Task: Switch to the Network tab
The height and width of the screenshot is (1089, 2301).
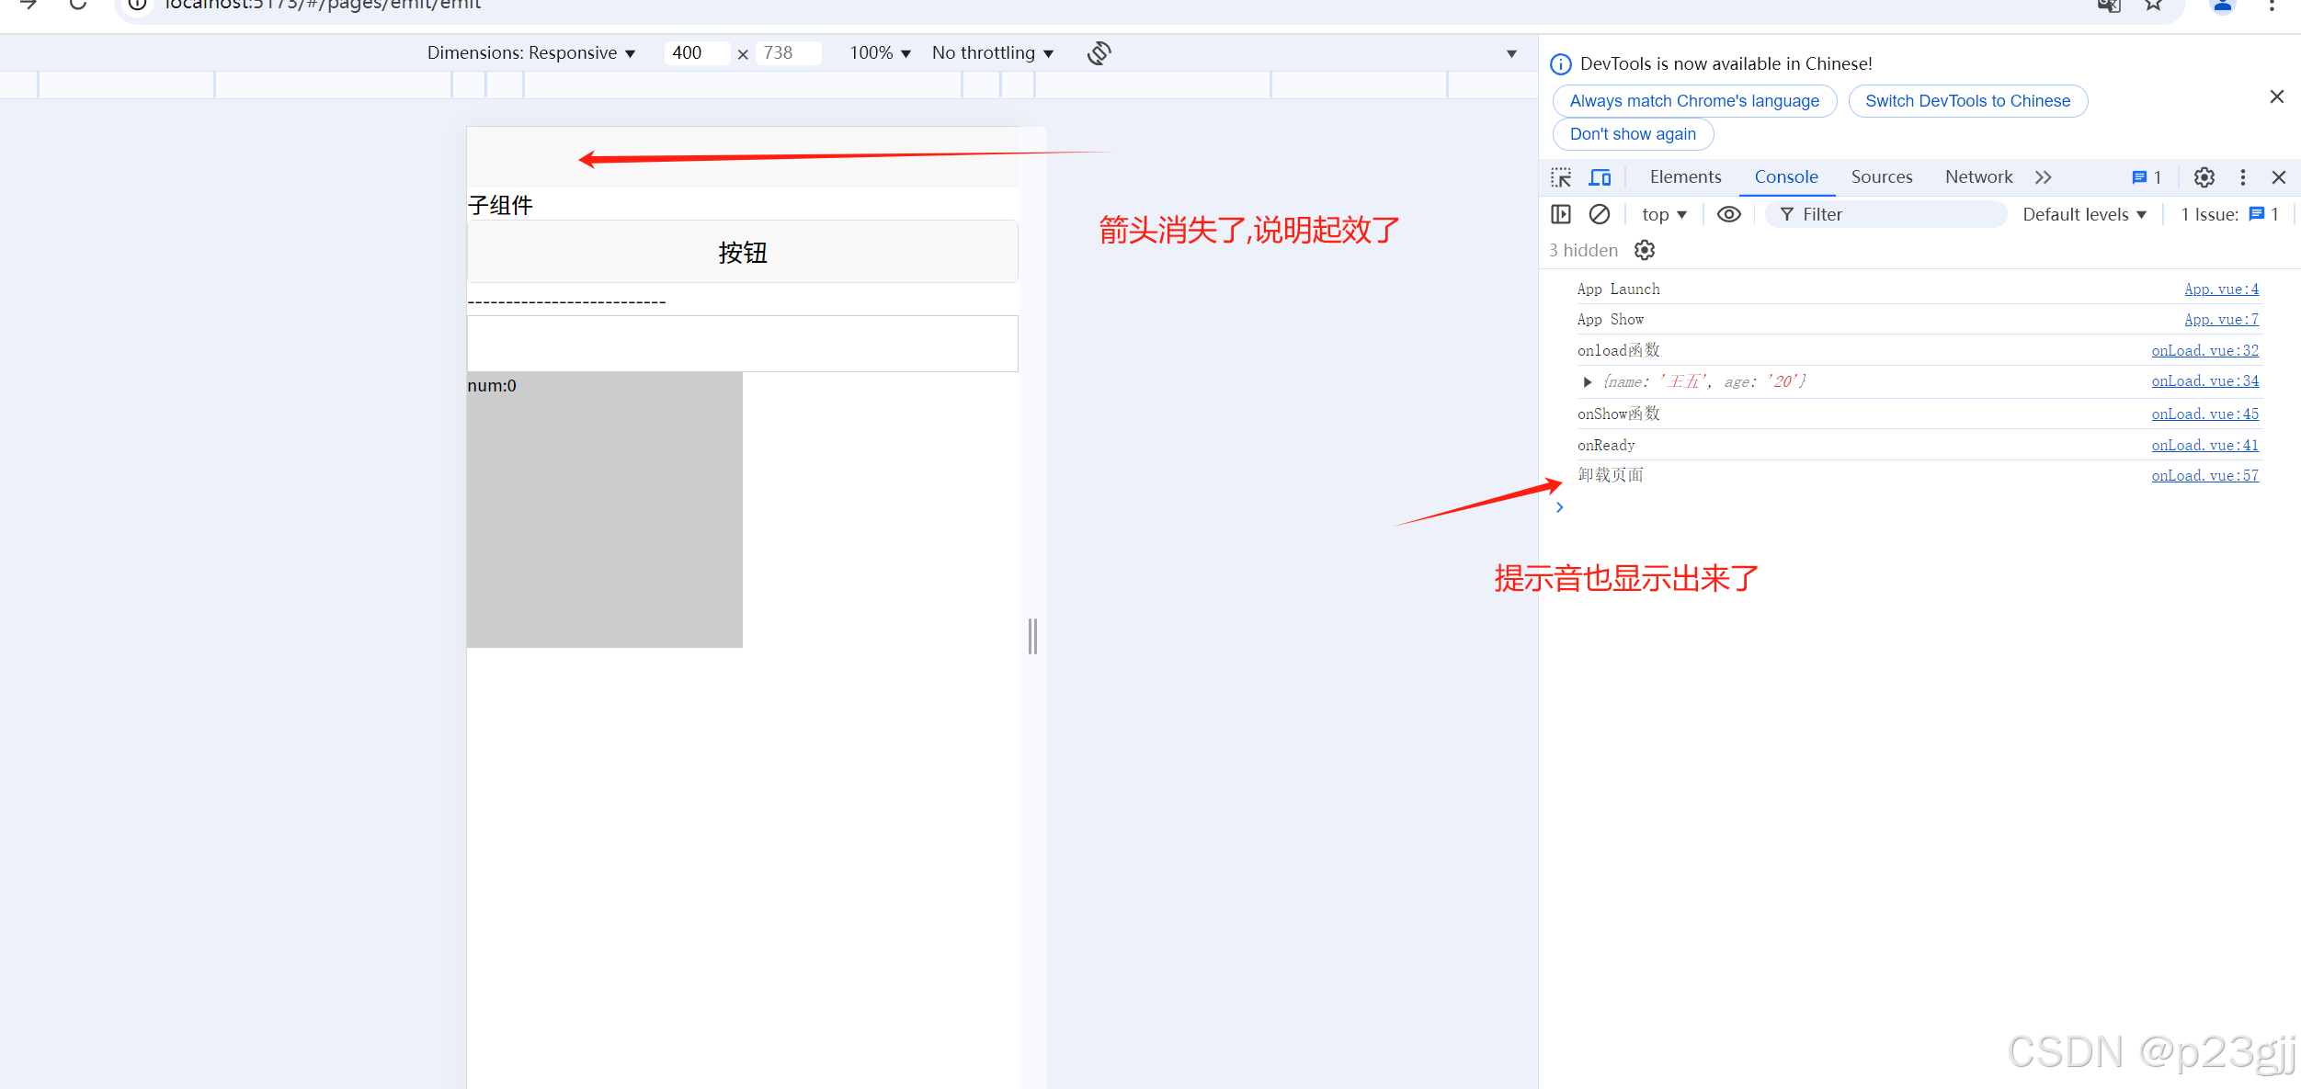Action: pos(1978,177)
